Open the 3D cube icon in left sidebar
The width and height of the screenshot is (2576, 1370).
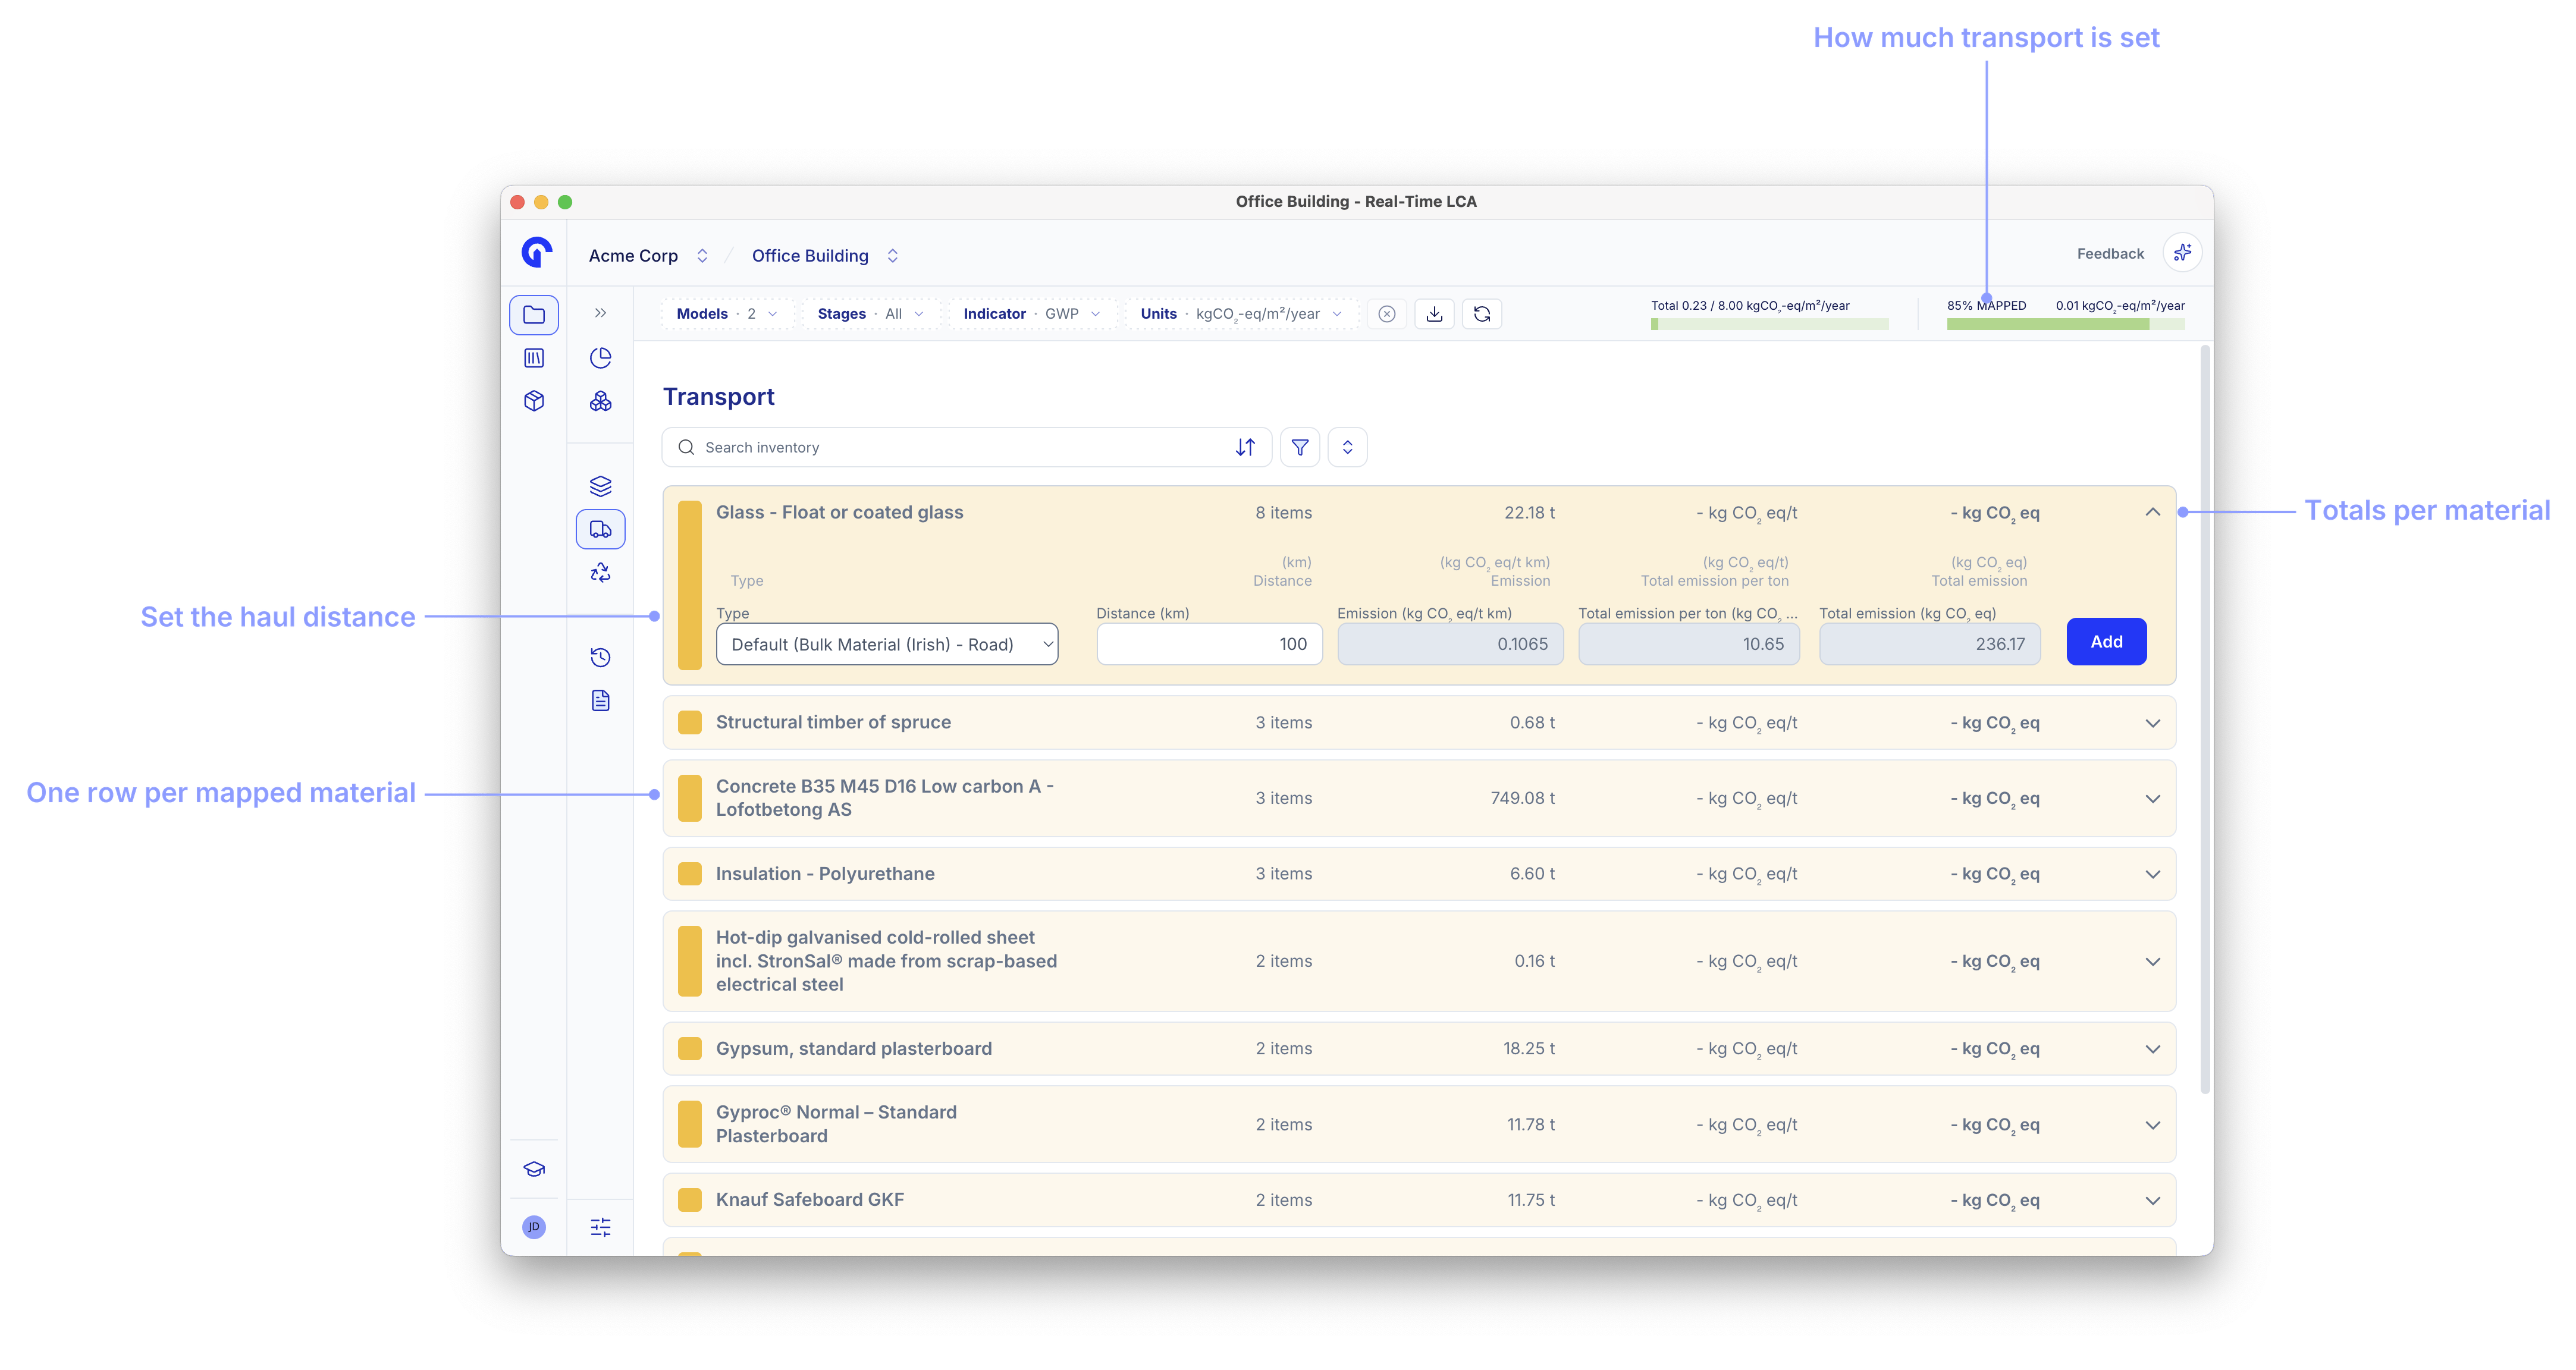pos(534,401)
